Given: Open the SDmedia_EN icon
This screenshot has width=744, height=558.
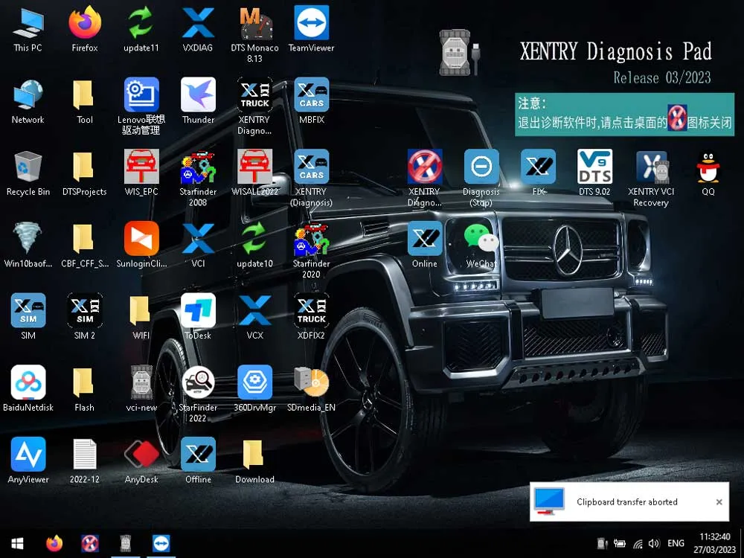Looking at the screenshot, I should click(x=311, y=388).
